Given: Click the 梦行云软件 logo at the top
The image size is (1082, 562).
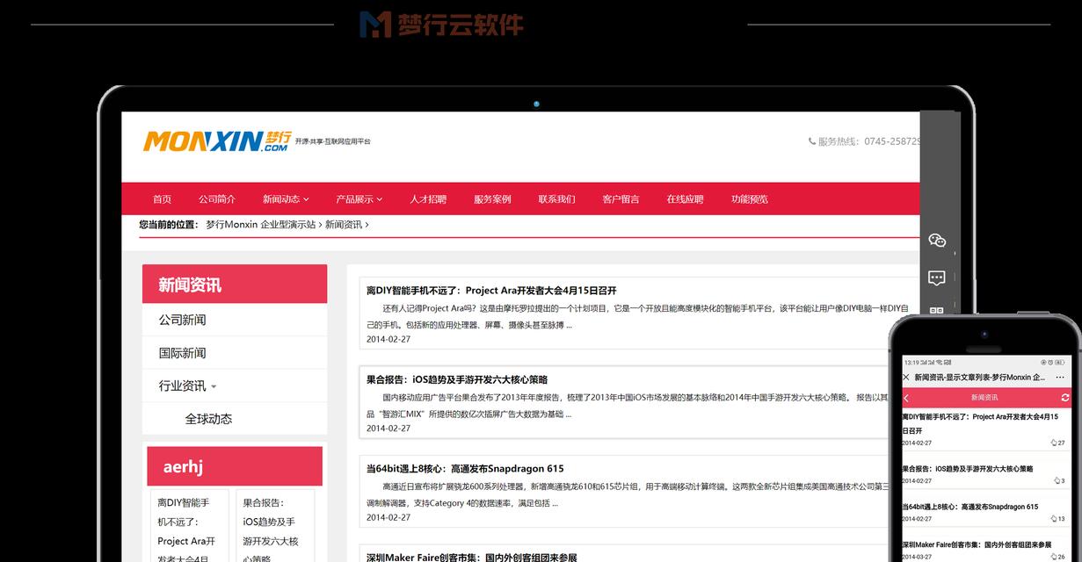Looking at the screenshot, I should click(x=441, y=25).
